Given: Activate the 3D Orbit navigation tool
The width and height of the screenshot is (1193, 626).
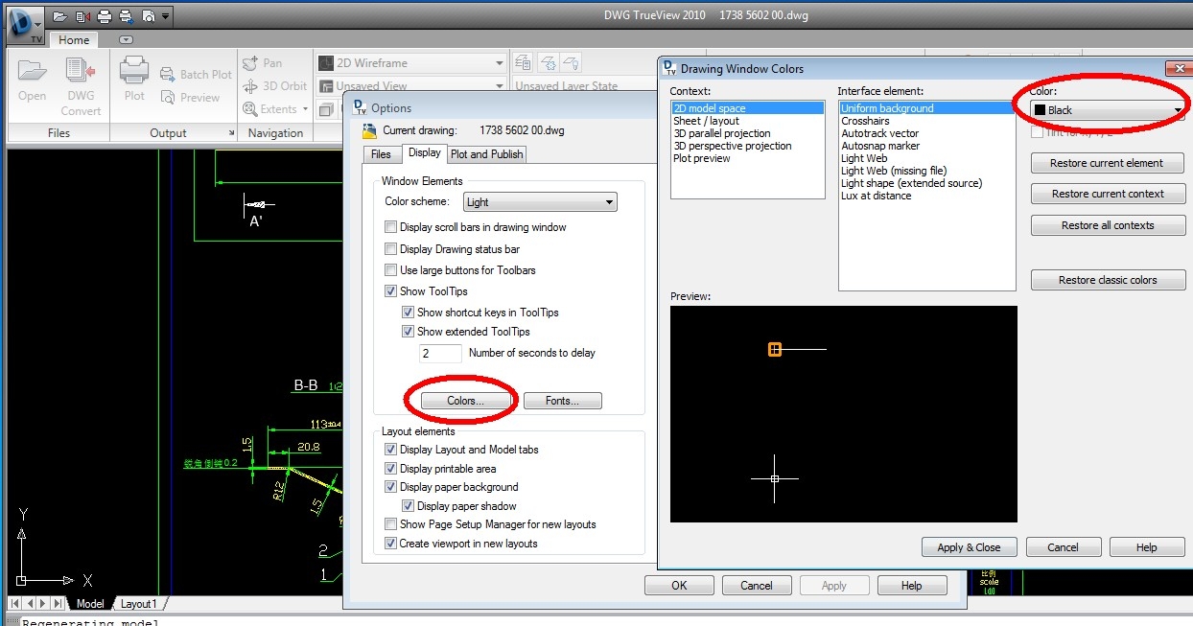Looking at the screenshot, I should [x=275, y=85].
